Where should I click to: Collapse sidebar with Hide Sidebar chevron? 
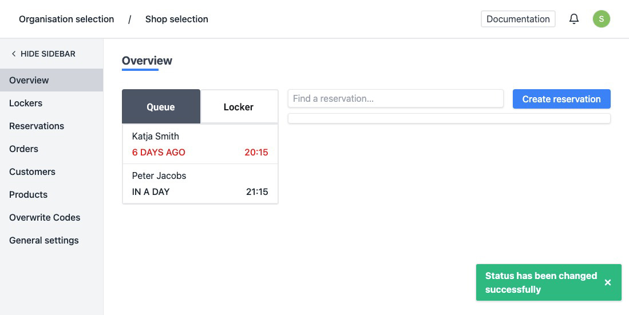pyautogui.click(x=14, y=54)
